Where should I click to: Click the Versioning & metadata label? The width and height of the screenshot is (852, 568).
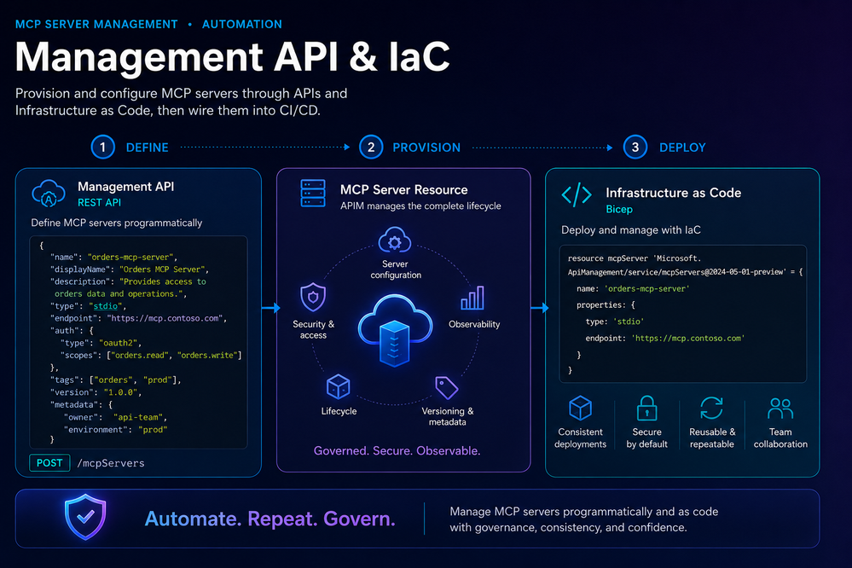click(447, 416)
